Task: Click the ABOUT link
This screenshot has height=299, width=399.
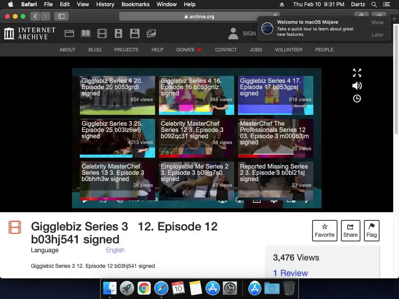Action: pyautogui.click(x=67, y=49)
